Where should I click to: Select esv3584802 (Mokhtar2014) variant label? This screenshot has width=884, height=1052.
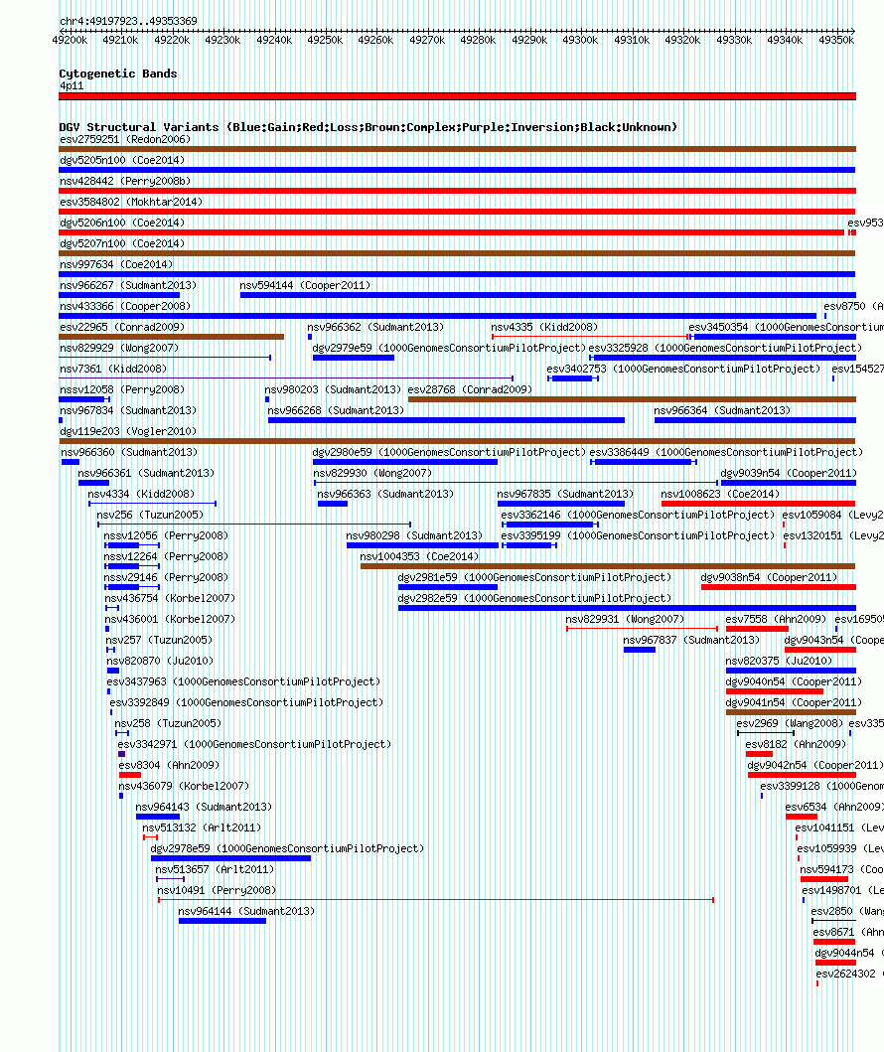(131, 202)
